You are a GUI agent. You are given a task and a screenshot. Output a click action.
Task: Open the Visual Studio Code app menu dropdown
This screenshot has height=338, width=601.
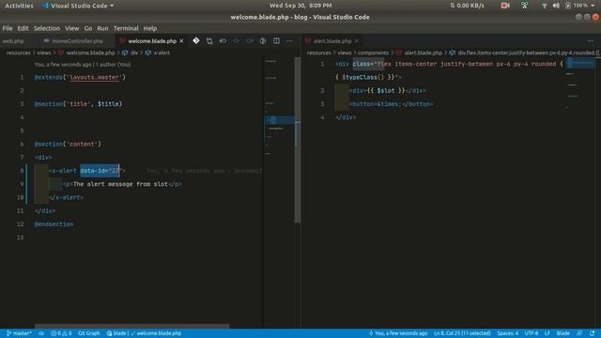[78, 6]
